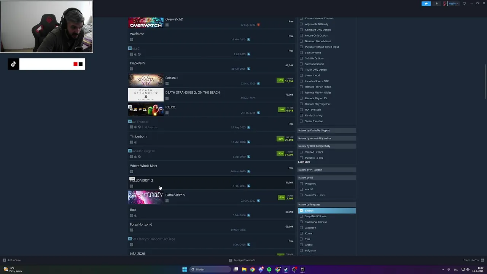Click the Timberborn -20% discount badge

(x=280, y=139)
